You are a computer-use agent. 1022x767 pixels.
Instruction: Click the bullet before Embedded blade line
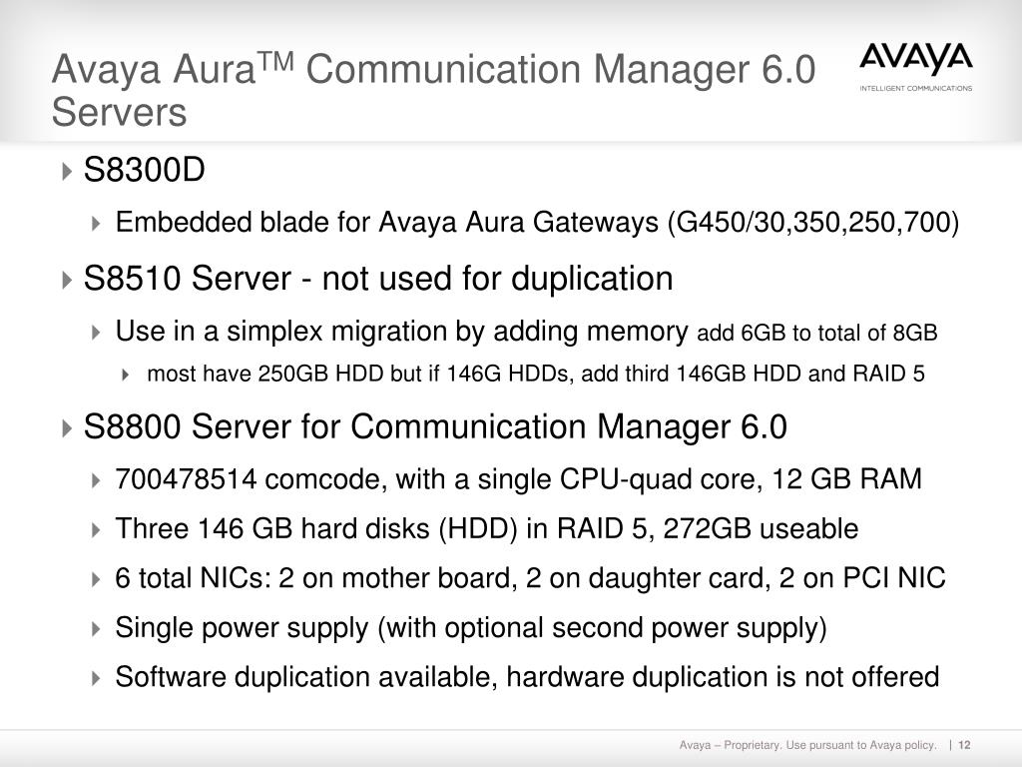(x=97, y=224)
